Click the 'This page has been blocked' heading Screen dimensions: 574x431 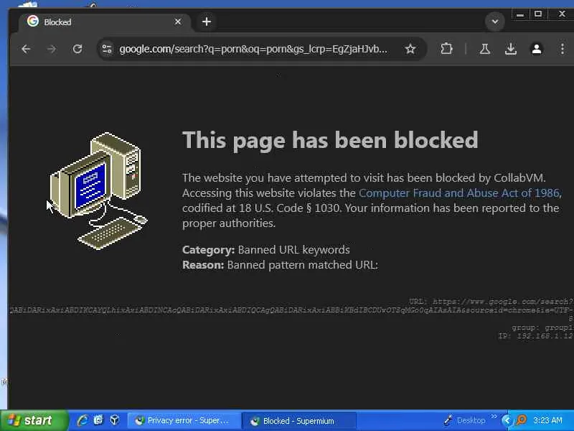click(330, 140)
